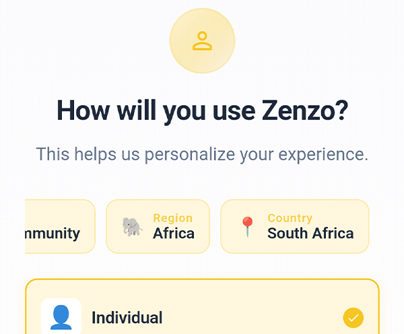Toggle the yellow checkmark on Individual

pos(353,317)
